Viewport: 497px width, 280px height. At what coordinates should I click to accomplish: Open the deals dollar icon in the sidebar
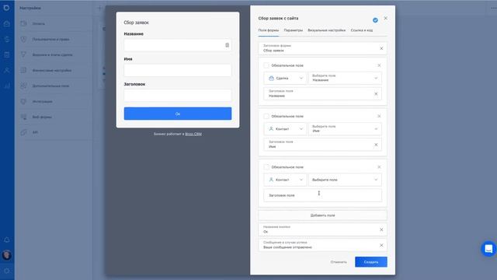pos(7,39)
